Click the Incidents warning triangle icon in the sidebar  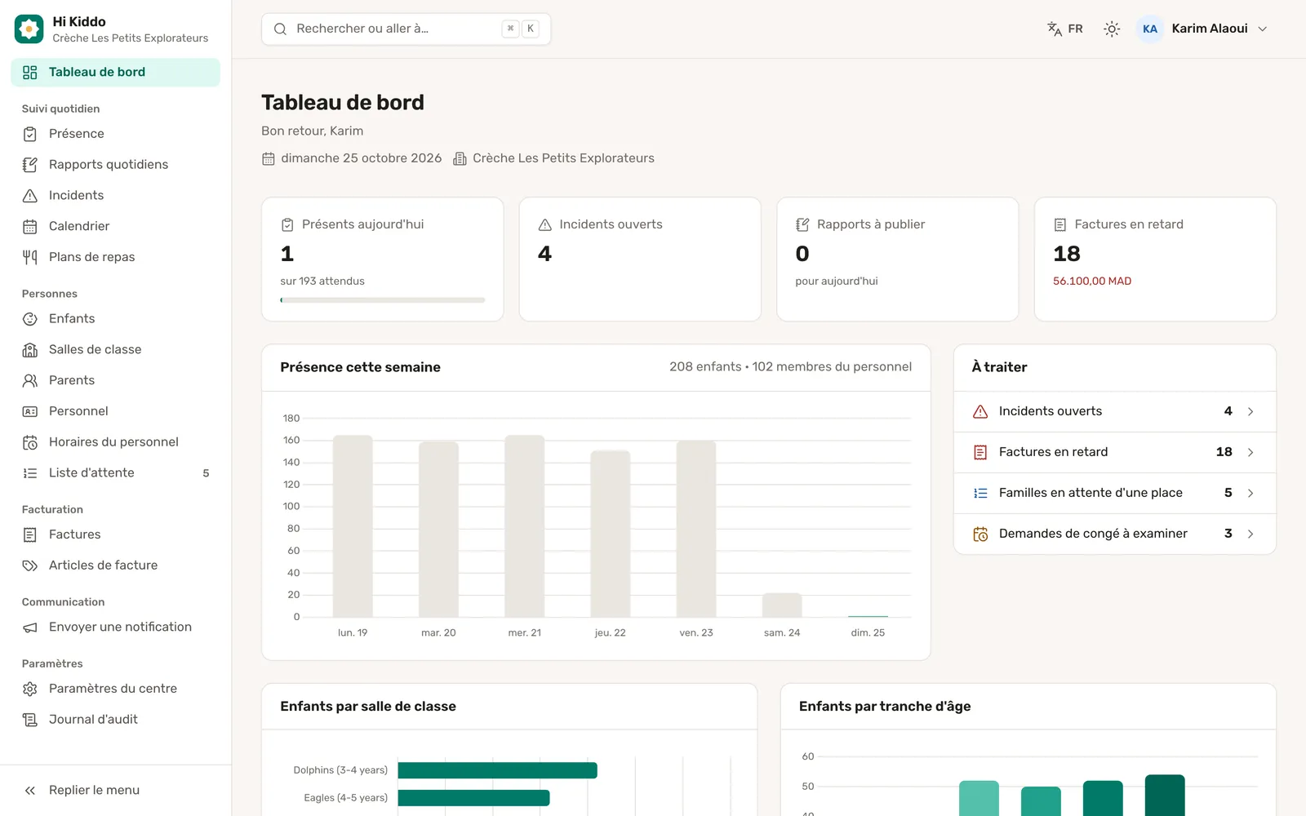point(30,196)
